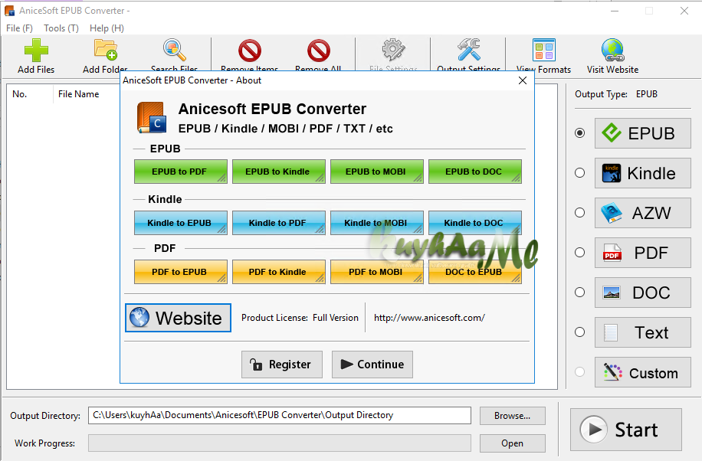Click the Work Progress bar

point(280,443)
